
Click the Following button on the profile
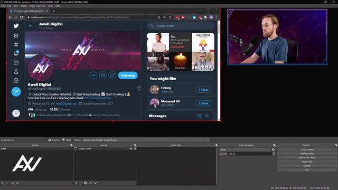point(128,75)
